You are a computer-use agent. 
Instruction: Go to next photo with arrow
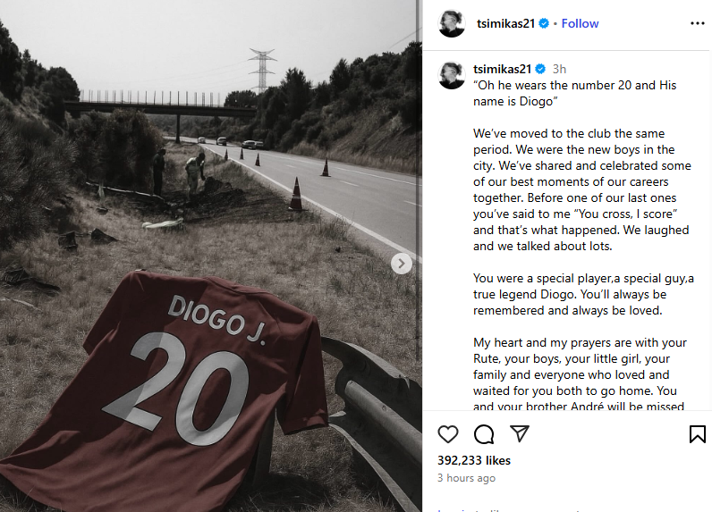402,264
